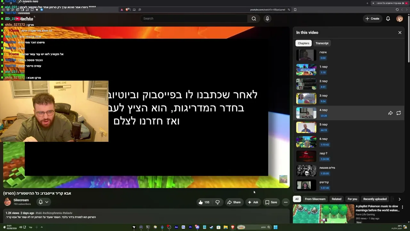The image size is (410, 231).
Task: Open more actions ellipsis under the video
Action: tap(286, 202)
